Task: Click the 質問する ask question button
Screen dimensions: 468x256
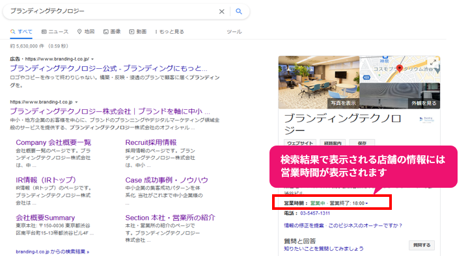Action: point(422,245)
